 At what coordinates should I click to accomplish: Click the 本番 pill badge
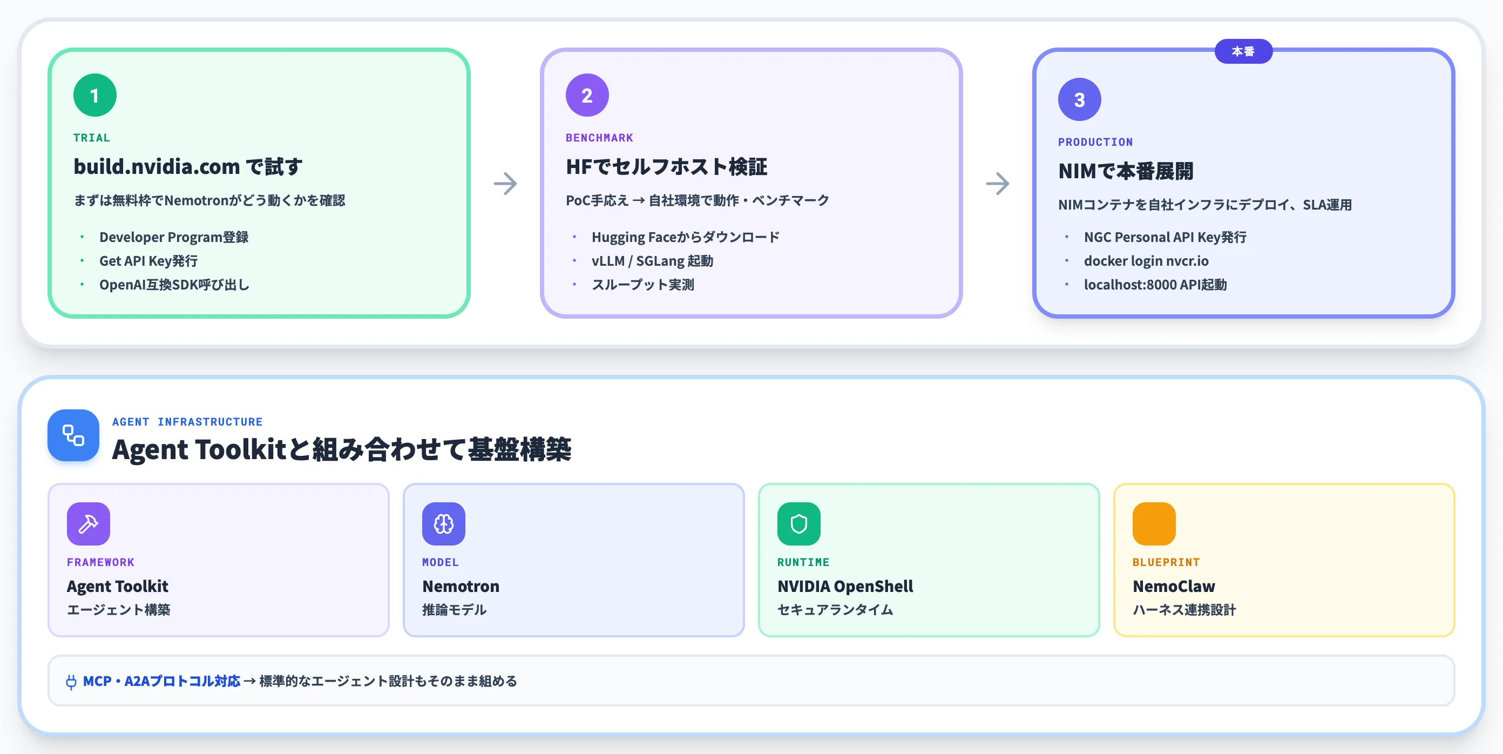click(1243, 51)
